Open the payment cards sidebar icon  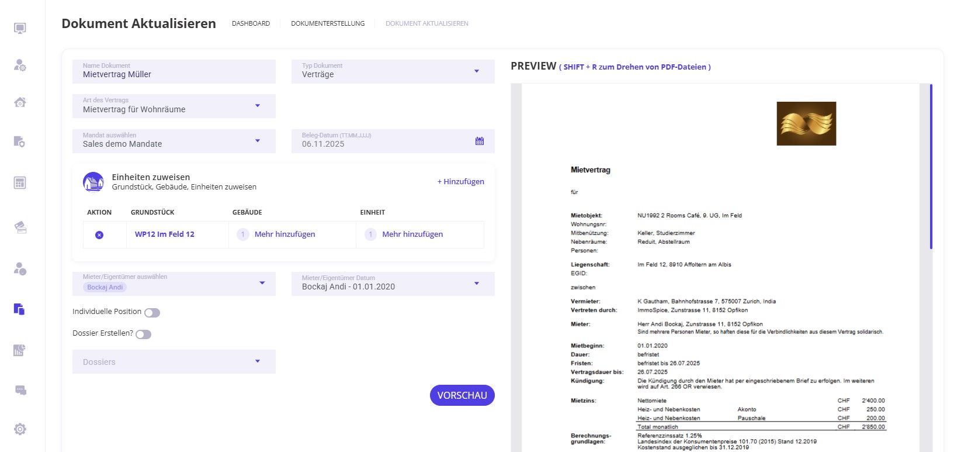20,227
